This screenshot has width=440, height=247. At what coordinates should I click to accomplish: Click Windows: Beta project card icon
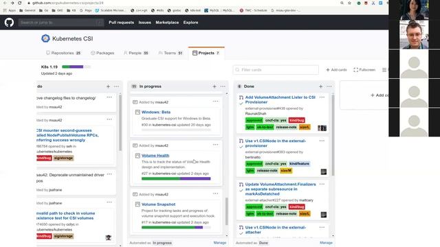137,112
